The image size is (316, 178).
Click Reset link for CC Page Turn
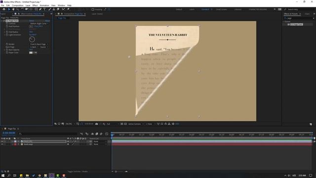(x=32, y=21)
